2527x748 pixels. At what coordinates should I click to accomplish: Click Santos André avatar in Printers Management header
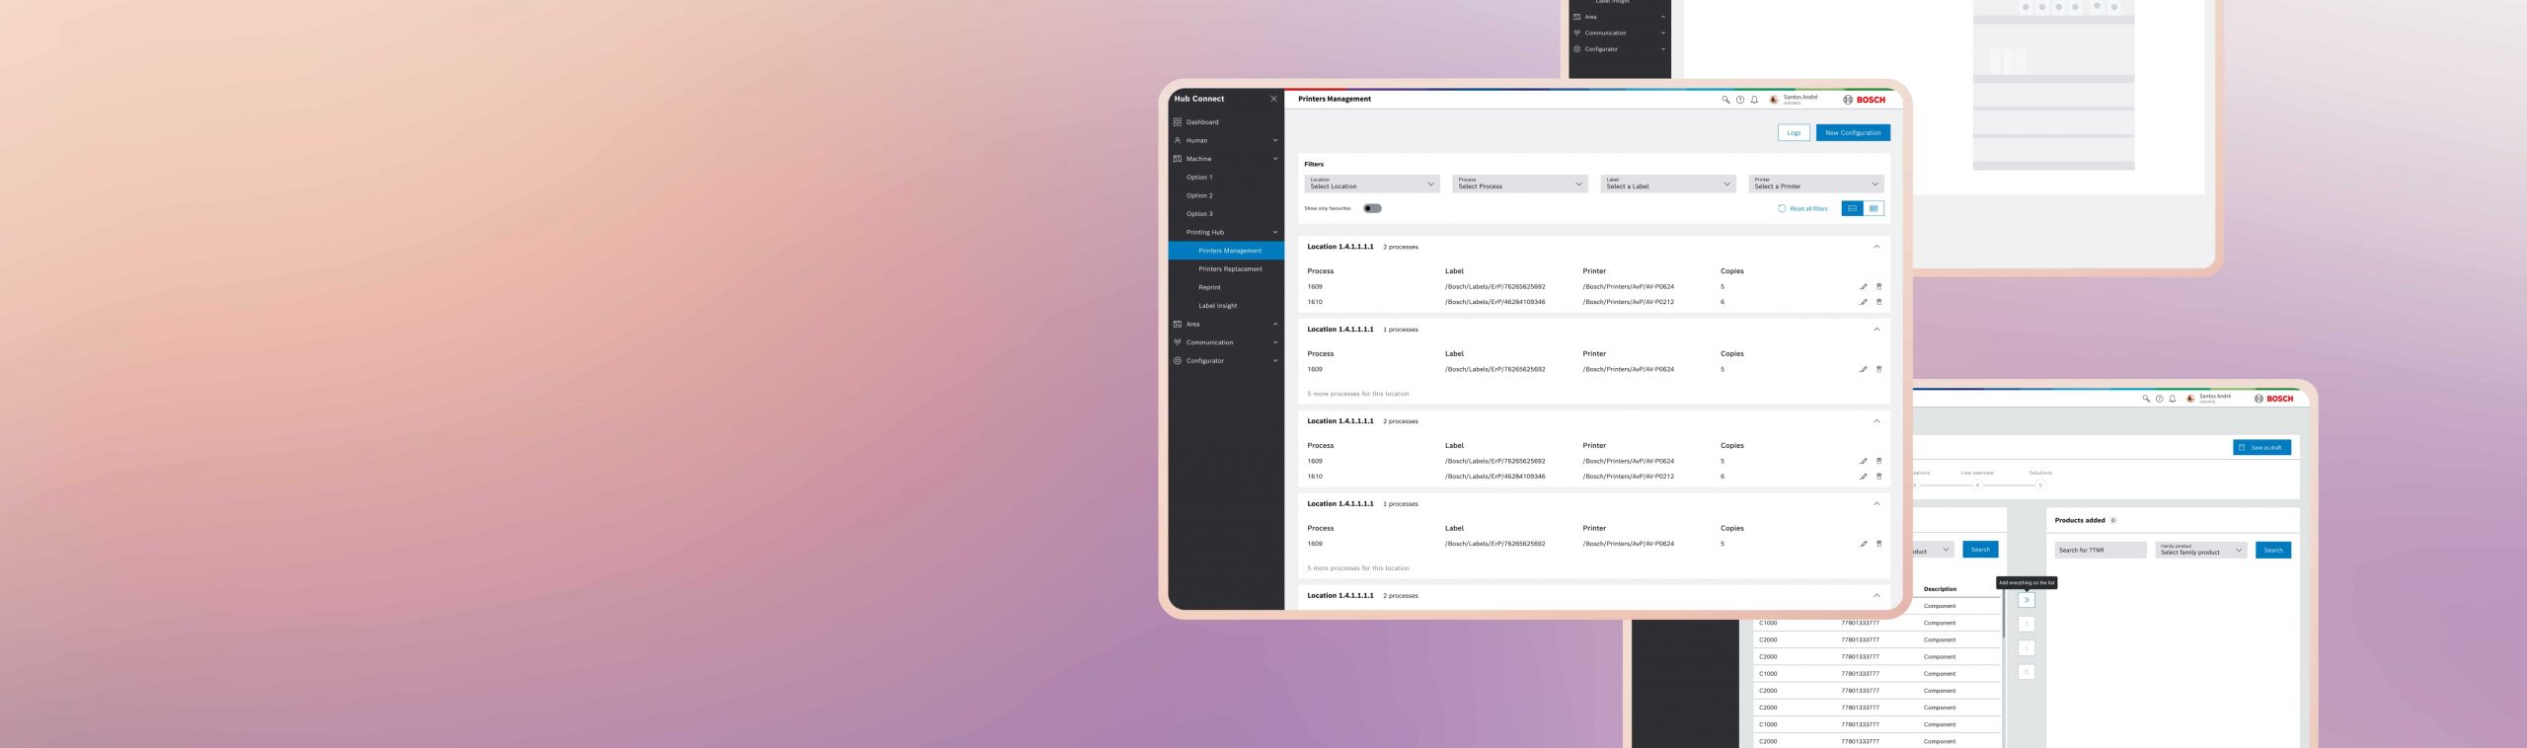(x=1774, y=100)
